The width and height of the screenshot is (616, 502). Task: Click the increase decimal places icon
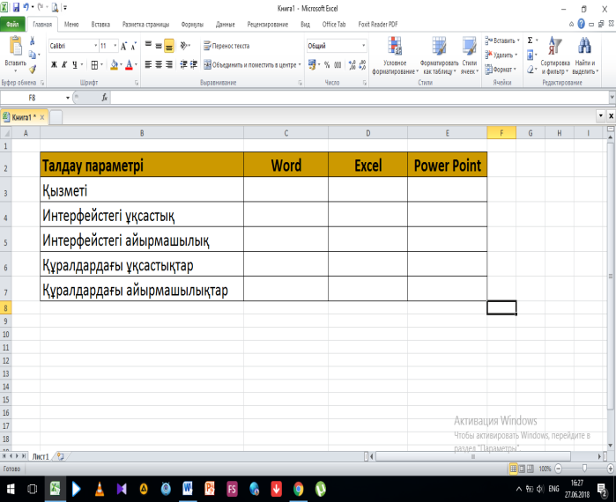tap(352, 65)
